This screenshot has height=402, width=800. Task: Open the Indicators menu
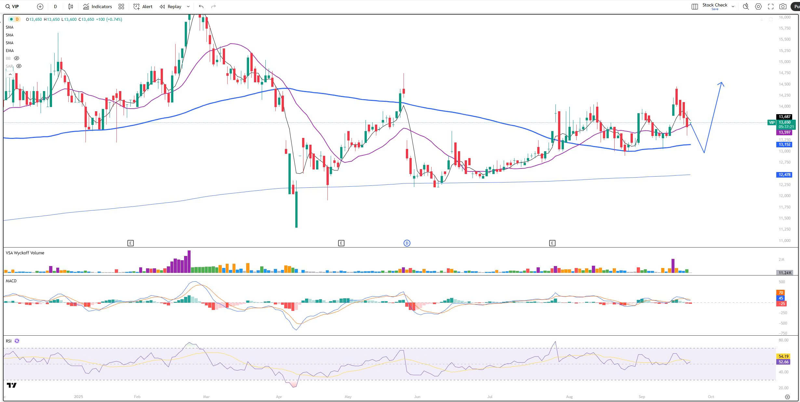click(98, 7)
